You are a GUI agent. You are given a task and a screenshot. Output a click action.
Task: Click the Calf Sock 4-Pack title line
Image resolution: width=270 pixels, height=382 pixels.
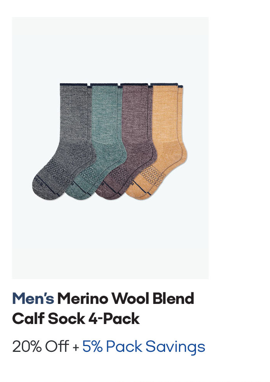76,319
